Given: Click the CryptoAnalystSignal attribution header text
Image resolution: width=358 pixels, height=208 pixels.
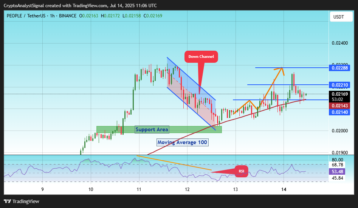Looking at the screenshot, I should tap(81, 5).
